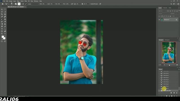Screen dimensions: 180x101
Task: Select the Dodge tool
Action: (2, 26)
